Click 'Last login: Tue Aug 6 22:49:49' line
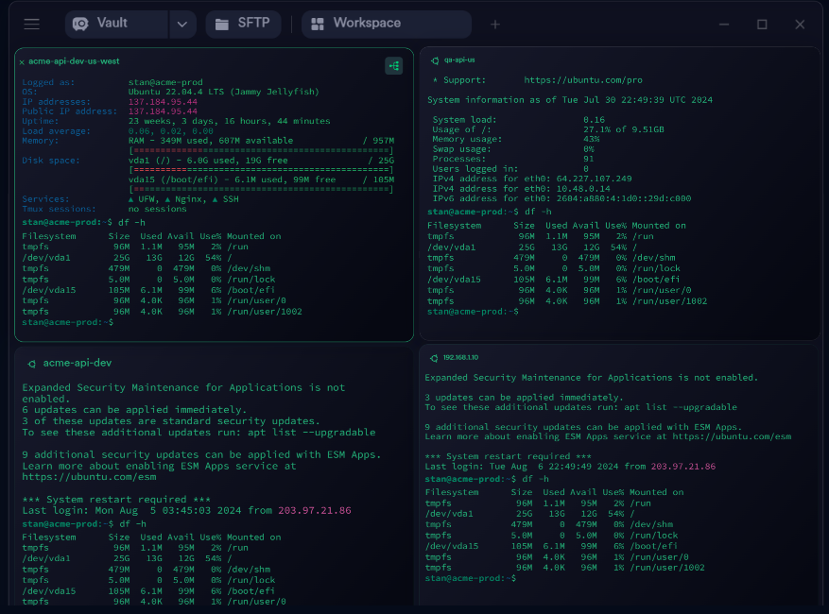 click(570, 467)
